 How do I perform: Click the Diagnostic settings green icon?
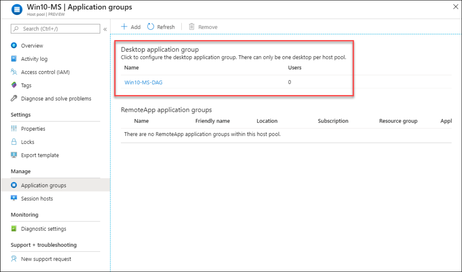(14, 228)
